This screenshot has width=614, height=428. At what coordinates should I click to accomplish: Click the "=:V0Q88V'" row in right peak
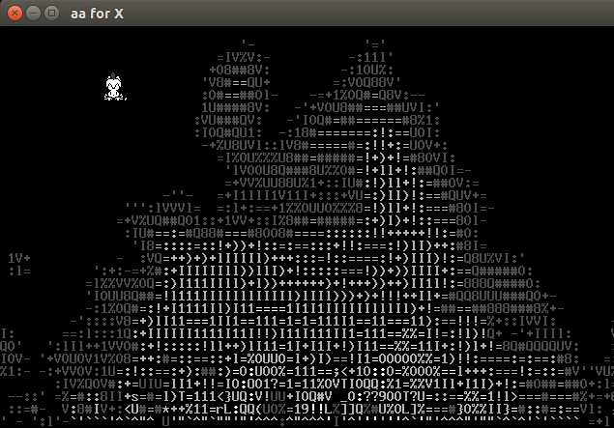[x=366, y=82]
